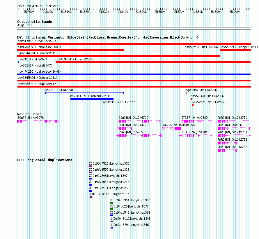The width and height of the screenshot is (259, 239).
Task: Click the nsv52510 (Mills2006) label
Action: pyautogui.click(x=202, y=47)
